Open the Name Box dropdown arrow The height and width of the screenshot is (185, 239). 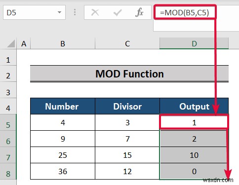tap(59, 12)
